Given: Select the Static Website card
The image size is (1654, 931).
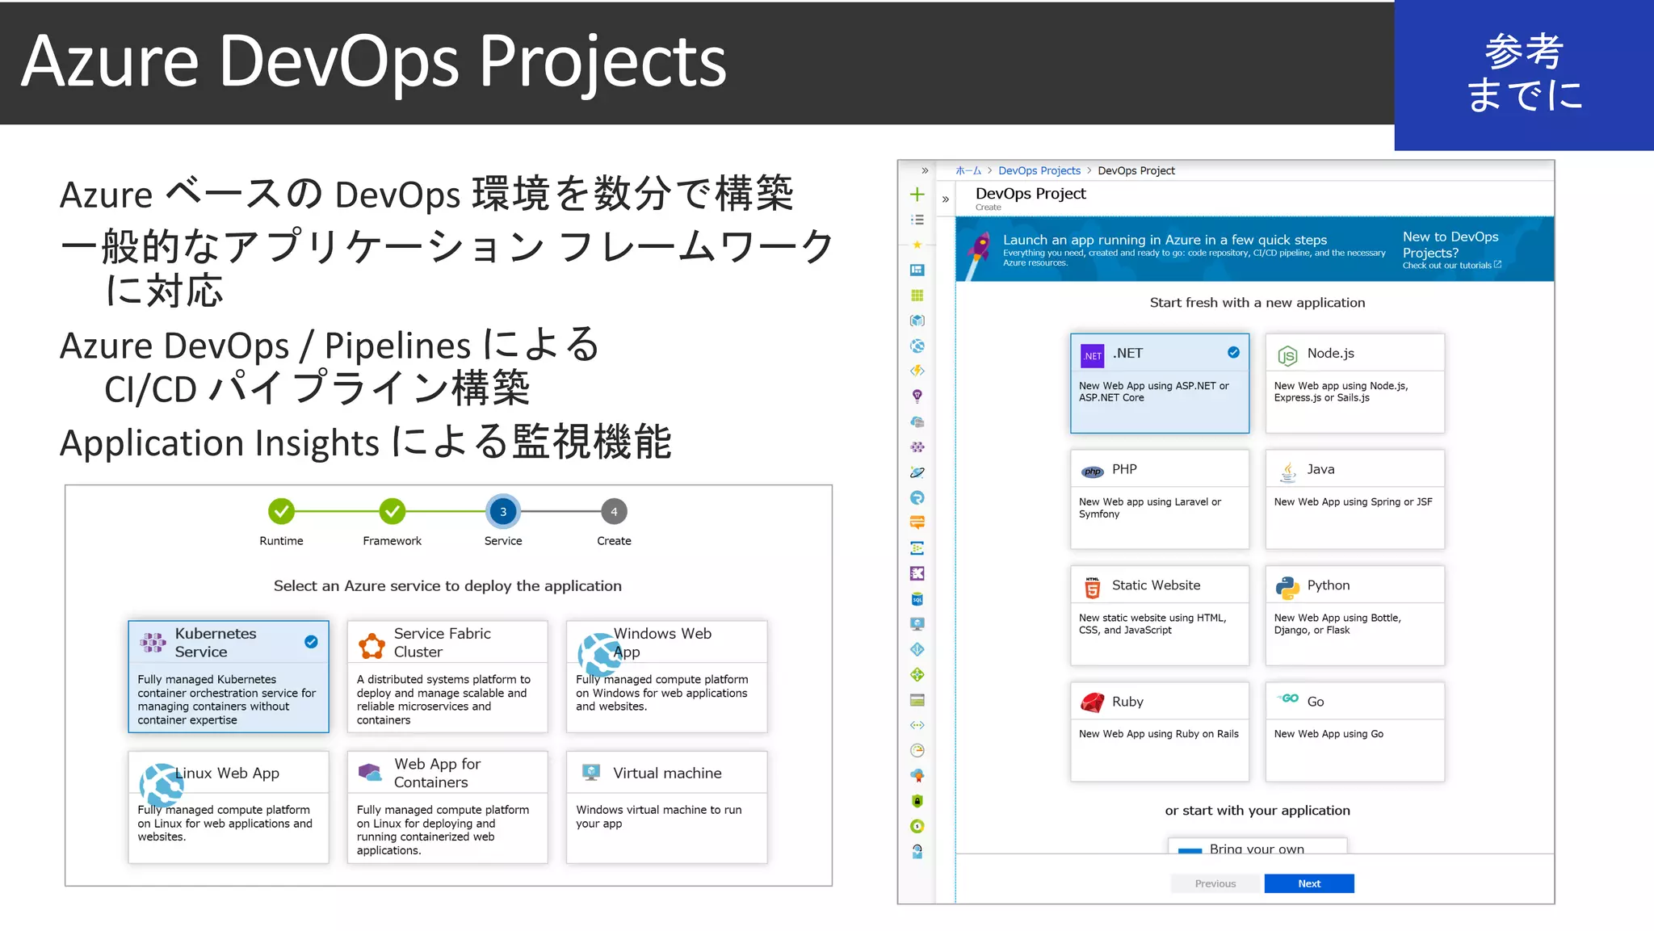Looking at the screenshot, I should point(1160,615).
